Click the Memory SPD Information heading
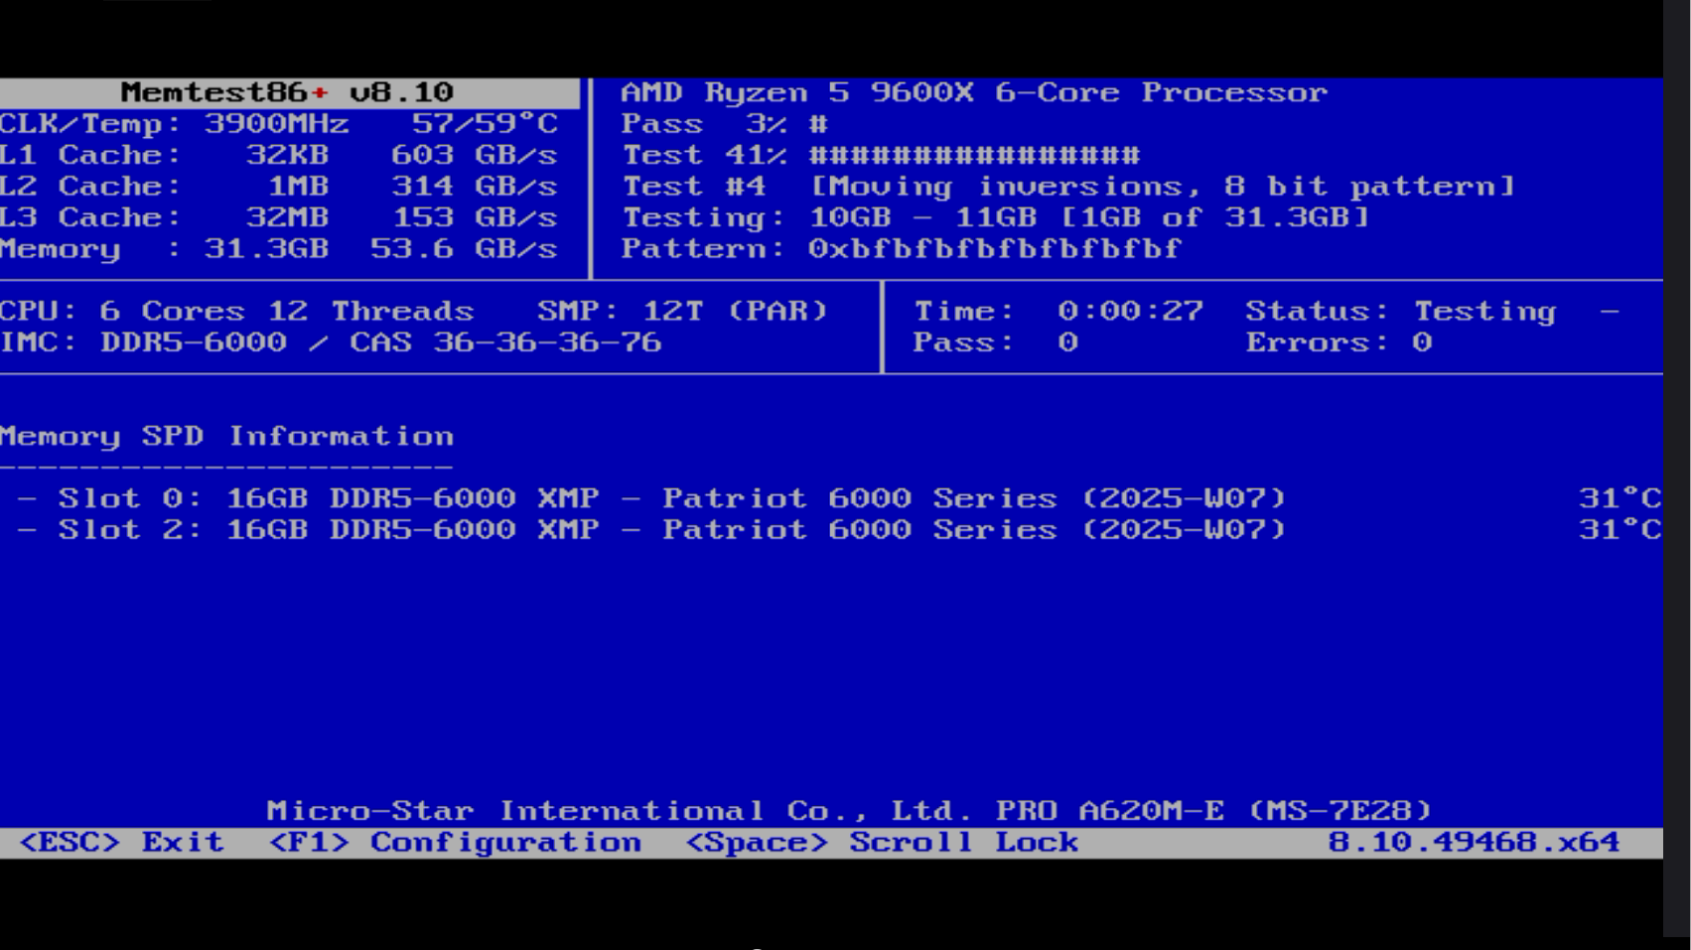The height and width of the screenshot is (950, 1691). tap(226, 437)
